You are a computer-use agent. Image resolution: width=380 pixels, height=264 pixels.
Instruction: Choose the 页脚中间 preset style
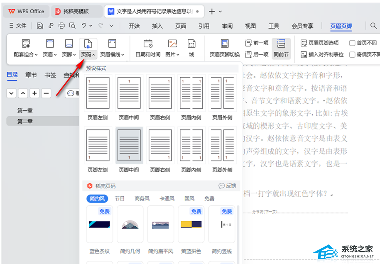click(x=129, y=145)
